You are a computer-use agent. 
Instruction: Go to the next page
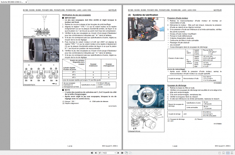click(x=118, y=153)
